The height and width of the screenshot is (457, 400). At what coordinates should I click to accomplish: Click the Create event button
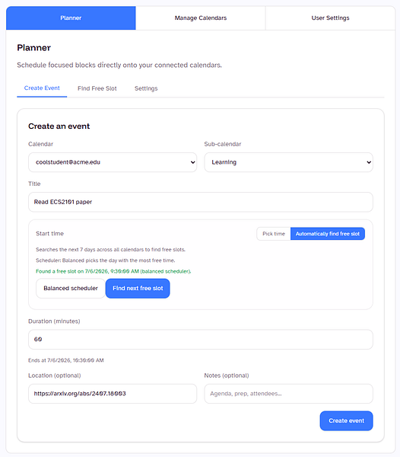346,421
